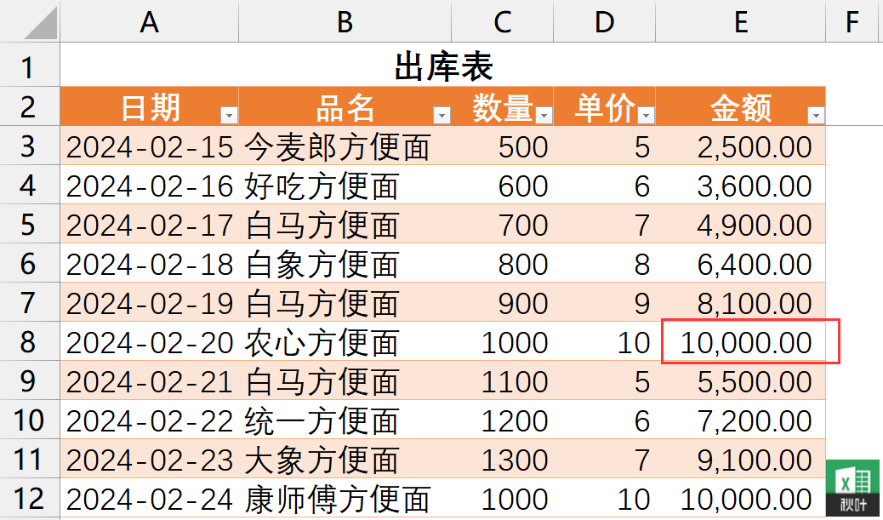Open the filter dropdown on the 日期 header
The width and height of the screenshot is (883, 520).
click(228, 113)
